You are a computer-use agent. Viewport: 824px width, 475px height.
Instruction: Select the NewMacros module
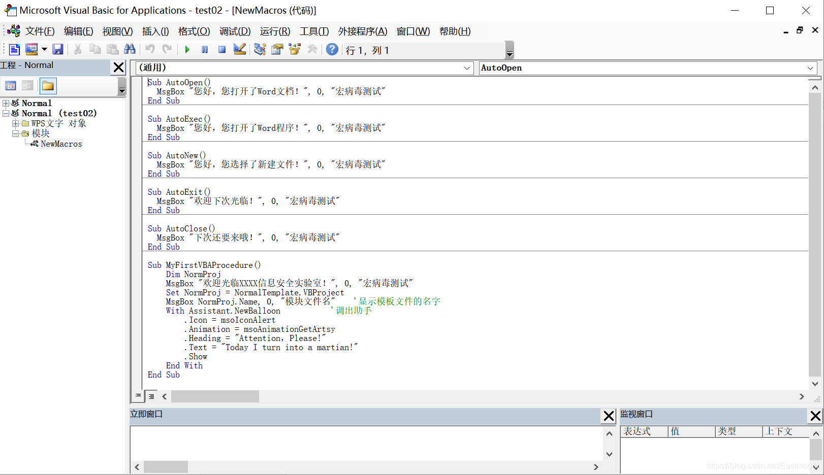61,144
